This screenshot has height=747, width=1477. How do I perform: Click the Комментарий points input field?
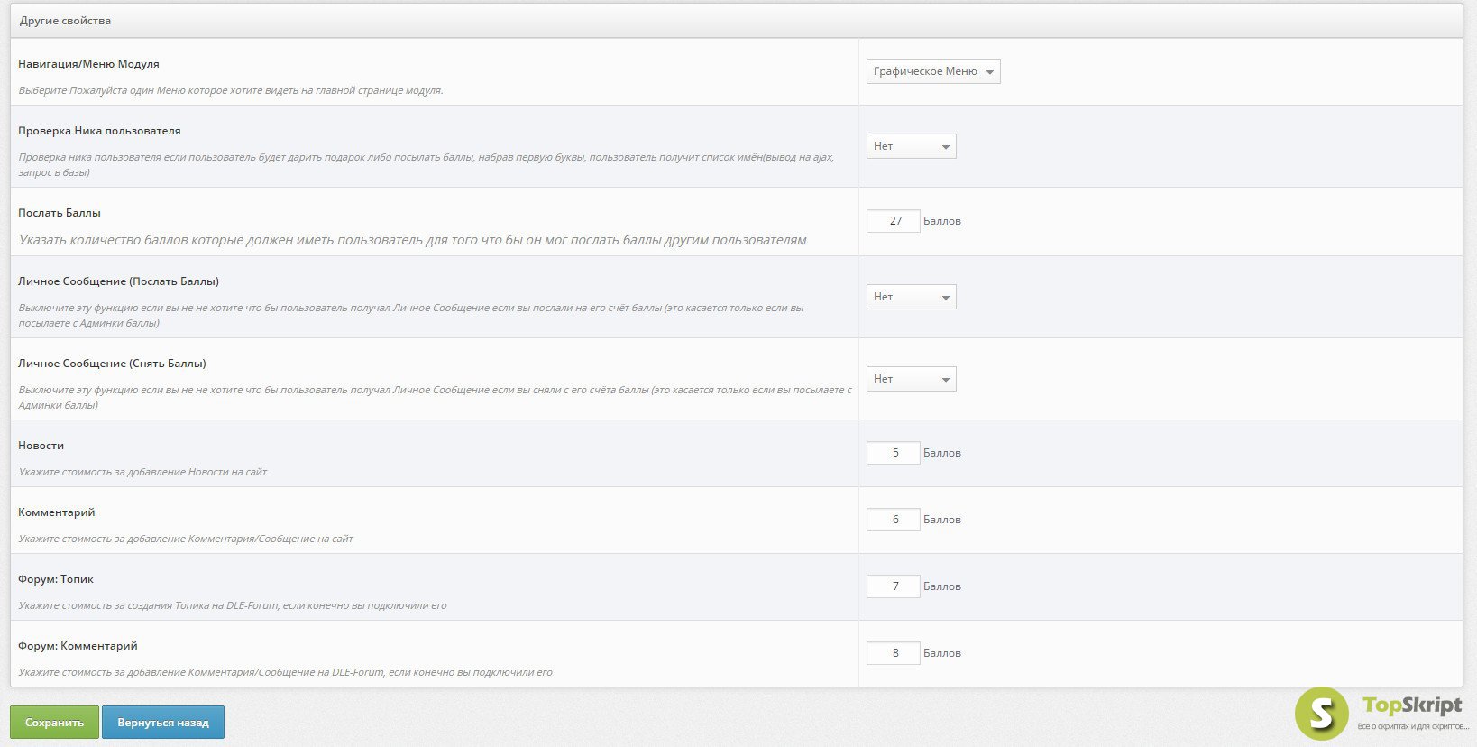pyautogui.click(x=894, y=520)
